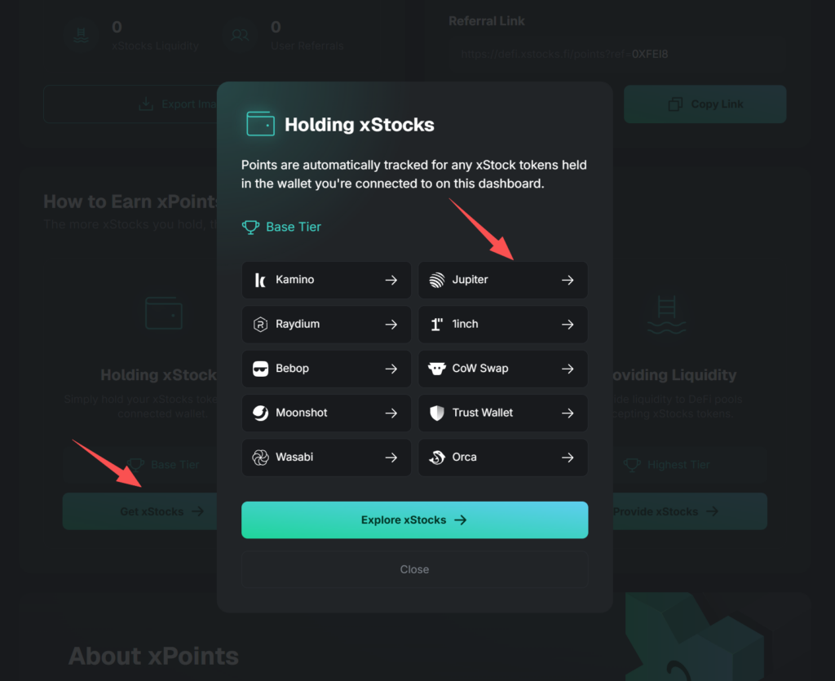The height and width of the screenshot is (681, 835).
Task: Open Jupiter via its right arrow
Action: click(568, 280)
